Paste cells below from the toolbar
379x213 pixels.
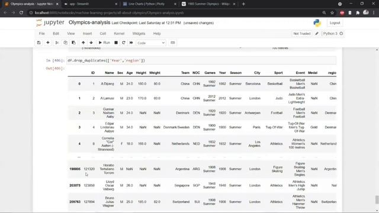[x=73, y=43]
